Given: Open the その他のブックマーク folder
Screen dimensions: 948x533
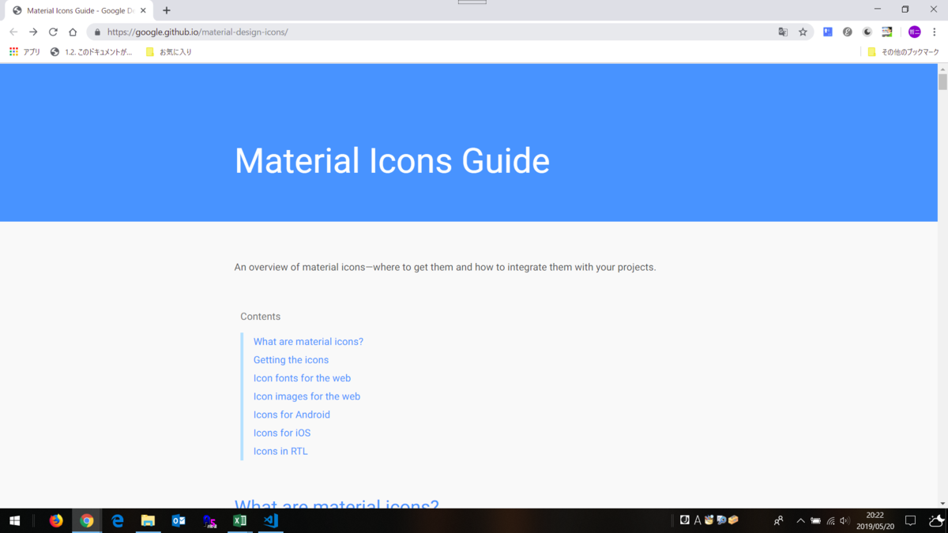Looking at the screenshot, I should [x=902, y=52].
